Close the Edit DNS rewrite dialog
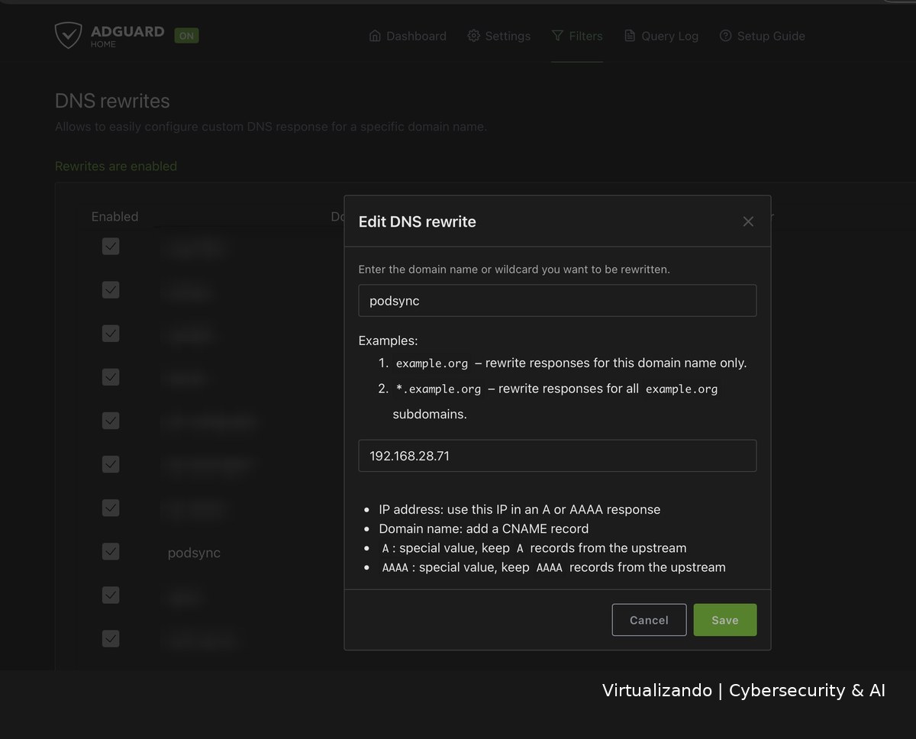This screenshot has height=739, width=916. [748, 221]
